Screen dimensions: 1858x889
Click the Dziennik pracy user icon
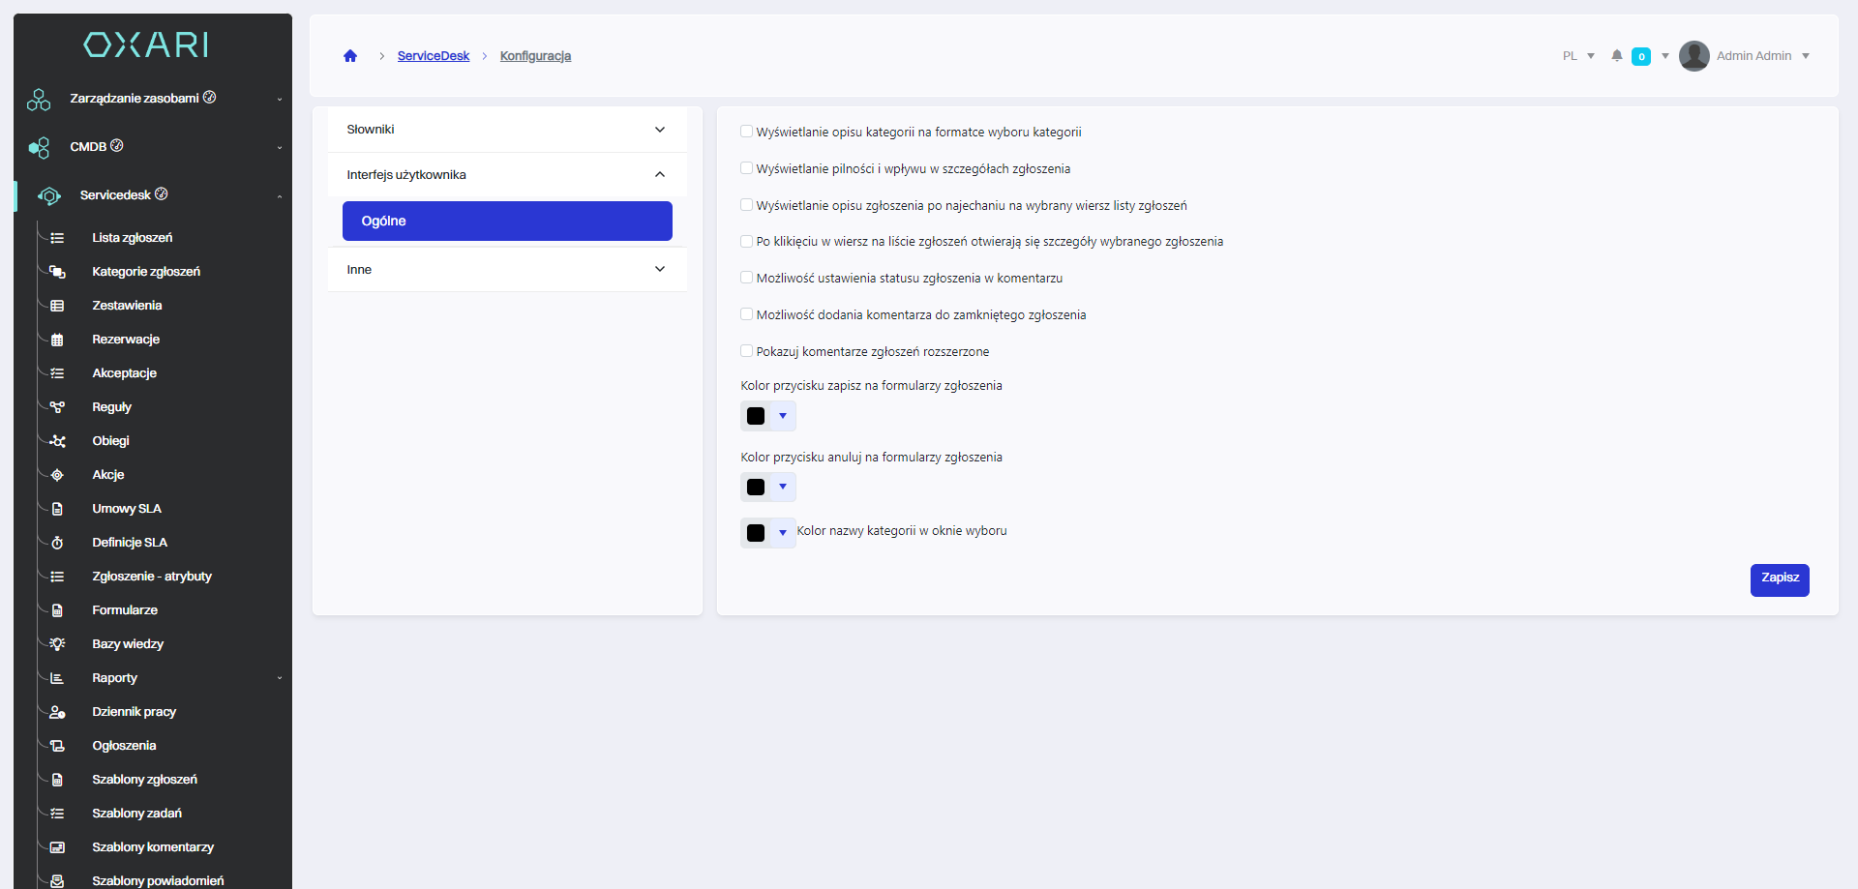pos(57,712)
